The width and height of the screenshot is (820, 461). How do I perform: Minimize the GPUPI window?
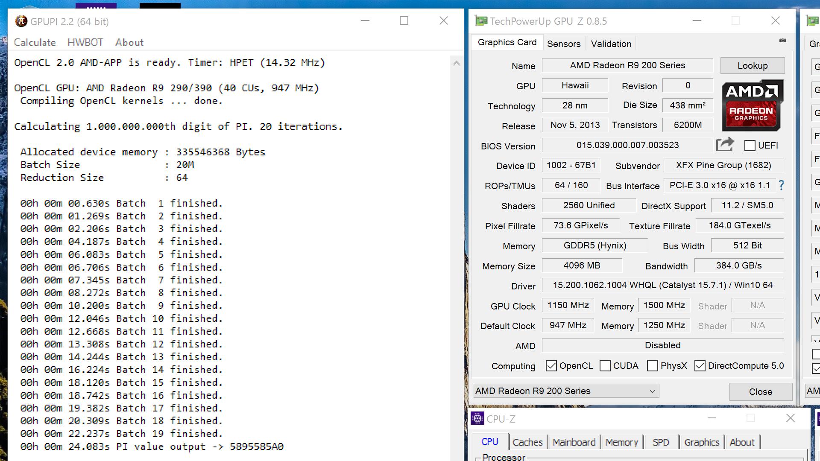point(365,20)
